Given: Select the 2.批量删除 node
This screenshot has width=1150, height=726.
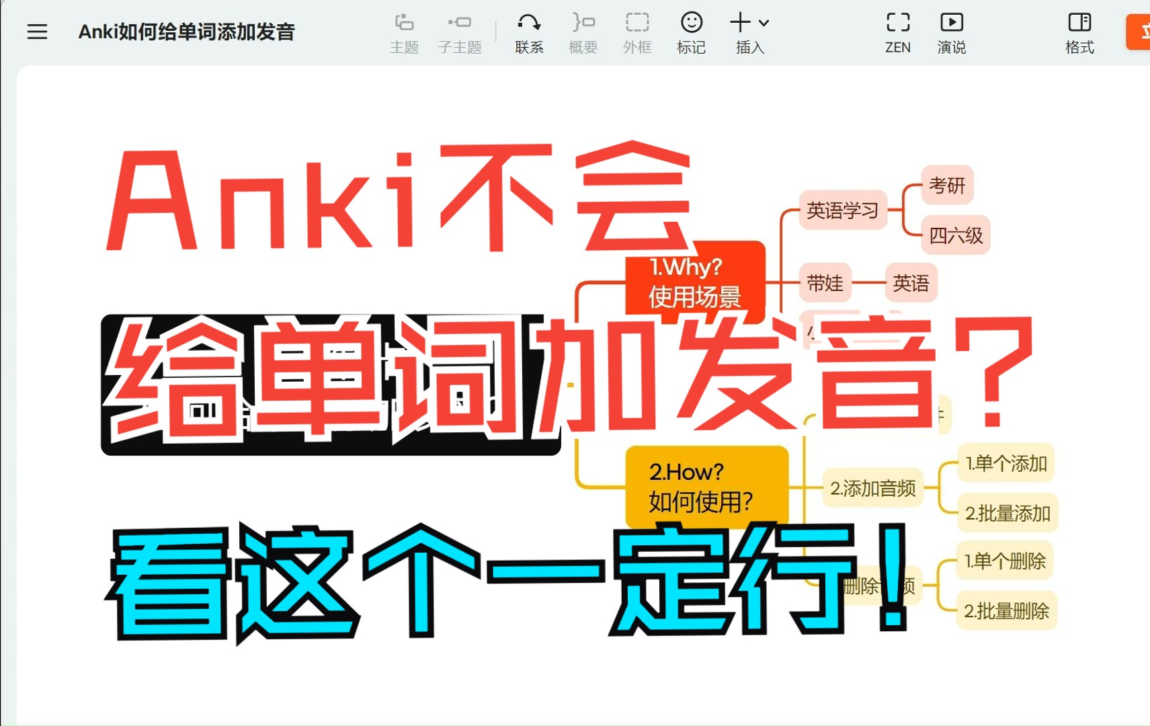Looking at the screenshot, I should click(1006, 611).
